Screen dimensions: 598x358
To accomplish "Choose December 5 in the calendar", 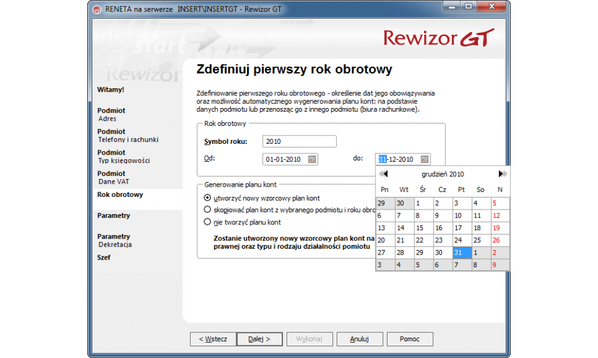I will pyautogui.click(x=500, y=203).
